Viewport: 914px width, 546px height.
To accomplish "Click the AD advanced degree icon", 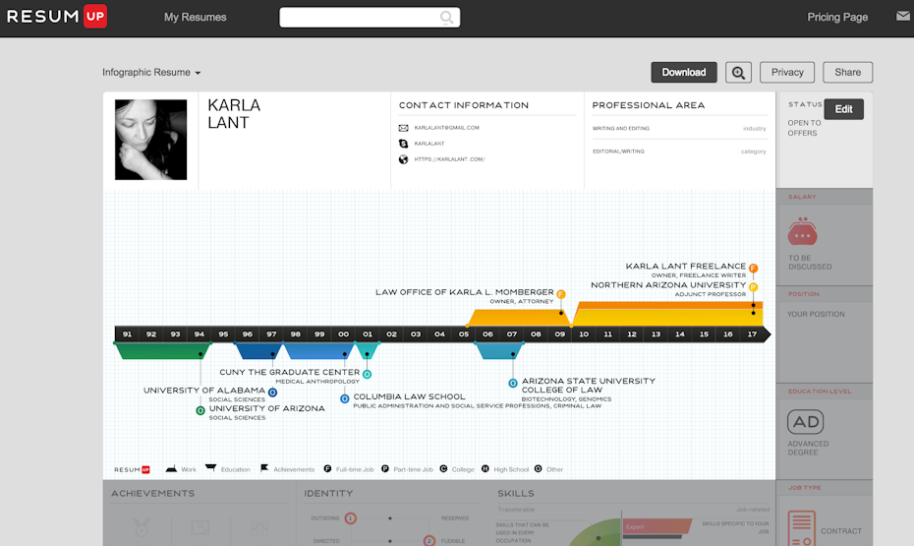I will click(x=805, y=422).
